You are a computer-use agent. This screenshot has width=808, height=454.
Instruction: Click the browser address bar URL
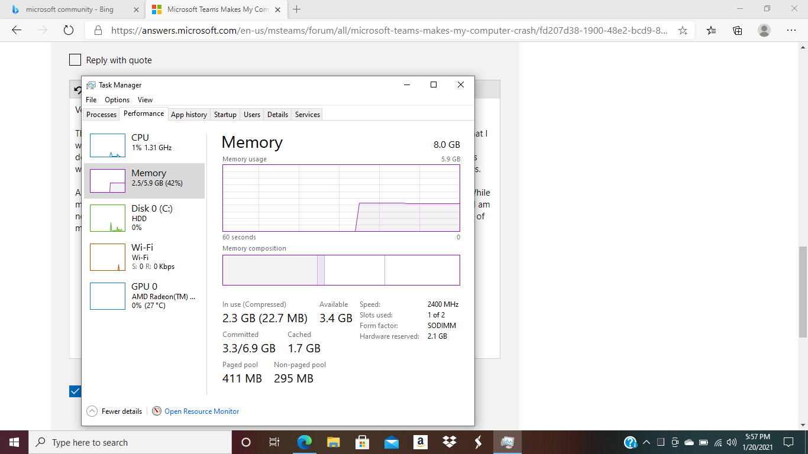pos(389,30)
